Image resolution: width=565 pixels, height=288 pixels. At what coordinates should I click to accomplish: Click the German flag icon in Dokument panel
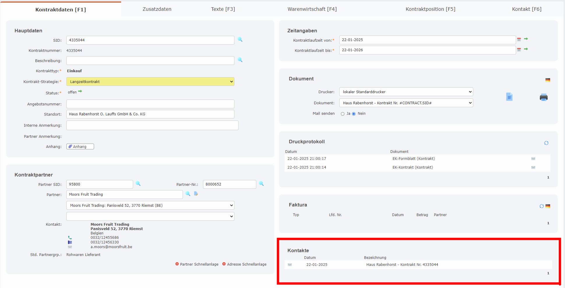tap(548, 80)
